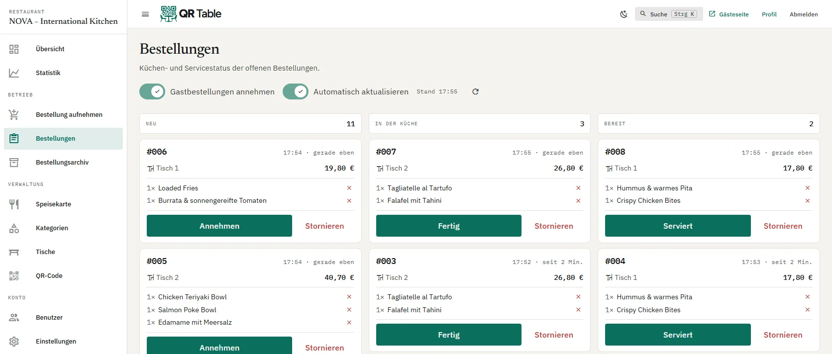Screen dimensions: 832x354
Task: Cancel order #005 with Stornieren
Action: [324, 347]
